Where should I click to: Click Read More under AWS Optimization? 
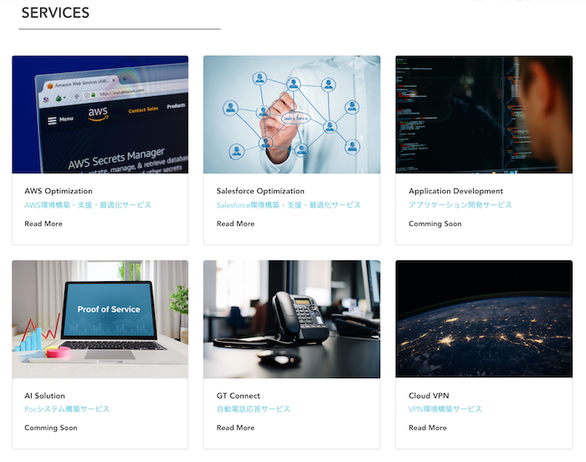coord(44,223)
